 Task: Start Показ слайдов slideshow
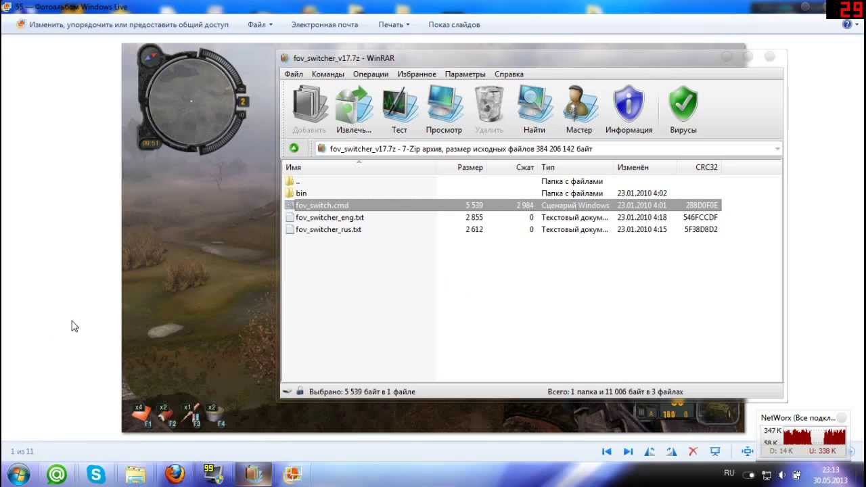click(454, 24)
